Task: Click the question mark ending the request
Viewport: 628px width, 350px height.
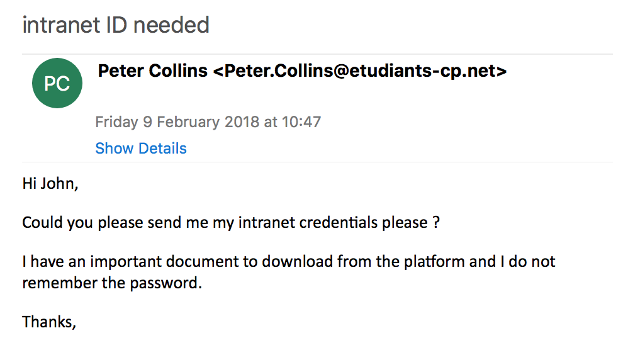Action: click(x=435, y=223)
